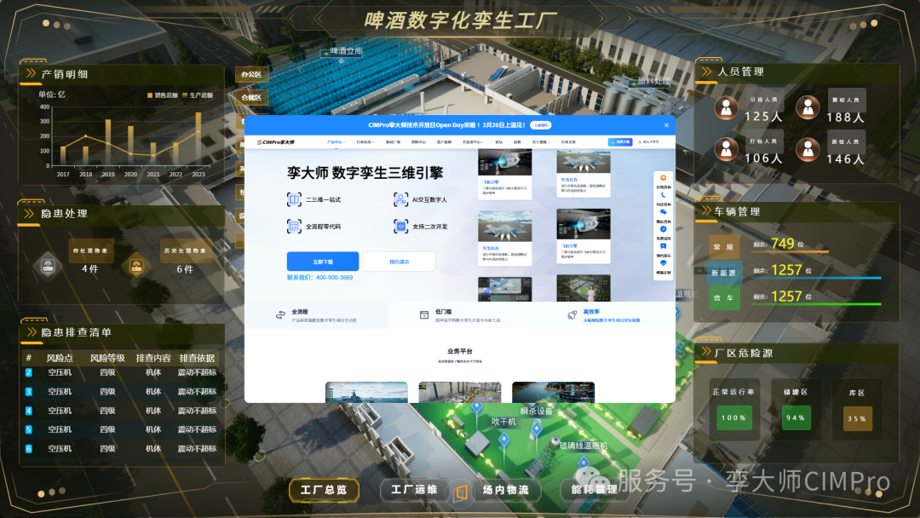
Task: Click the 模型定制 diamond icon
Action: (x=663, y=263)
